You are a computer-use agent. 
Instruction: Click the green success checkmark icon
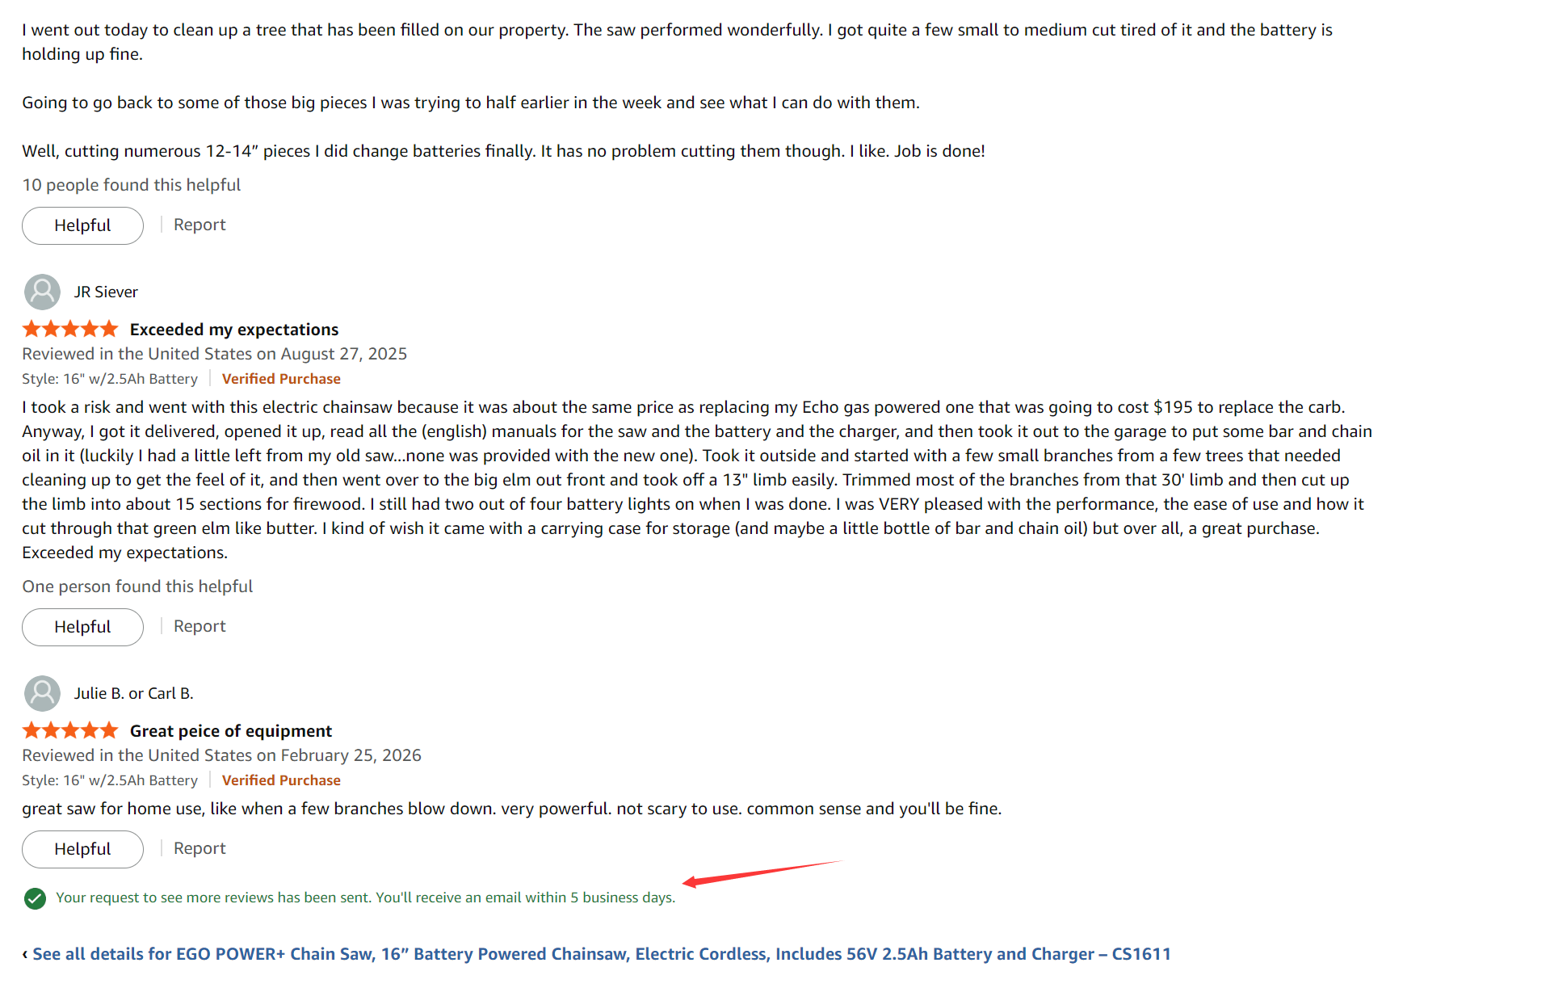[x=35, y=898]
